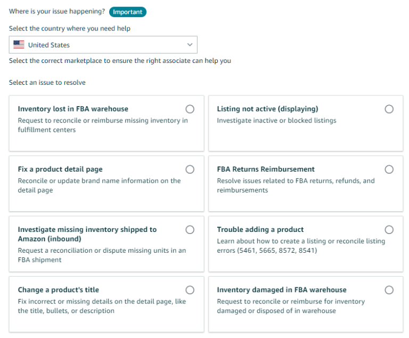Click the Important badge

pyautogui.click(x=128, y=12)
